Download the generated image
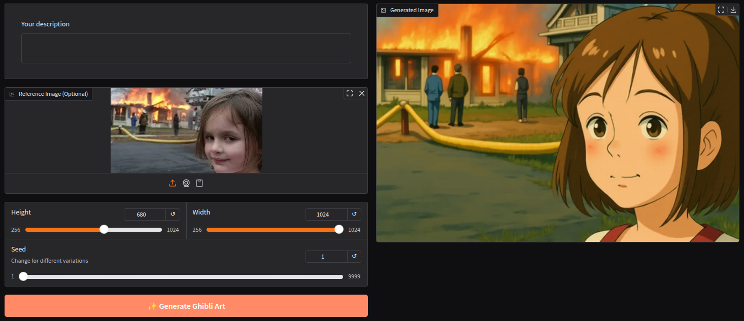744x321 pixels. pos(733,10)
